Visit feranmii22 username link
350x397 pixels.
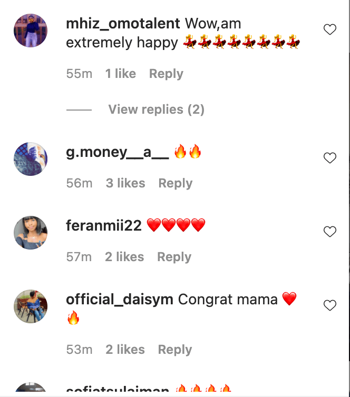tap(104, 226)
